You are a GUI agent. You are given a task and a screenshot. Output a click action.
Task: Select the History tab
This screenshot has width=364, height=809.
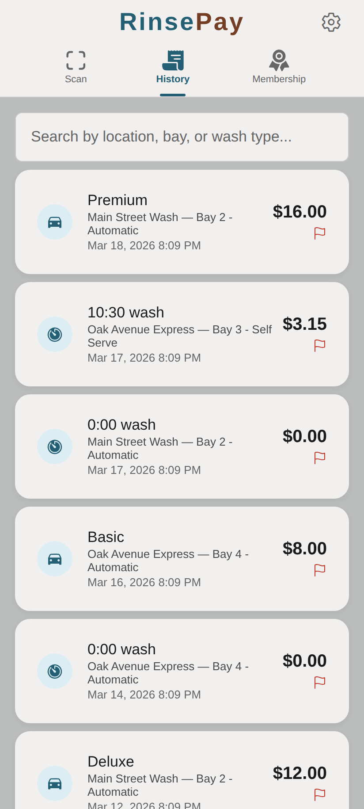click(x=173, y=67)
